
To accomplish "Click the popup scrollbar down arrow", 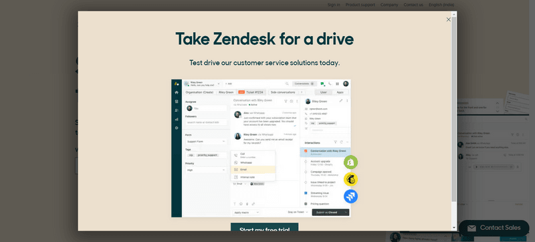I will tap(454, 227).
